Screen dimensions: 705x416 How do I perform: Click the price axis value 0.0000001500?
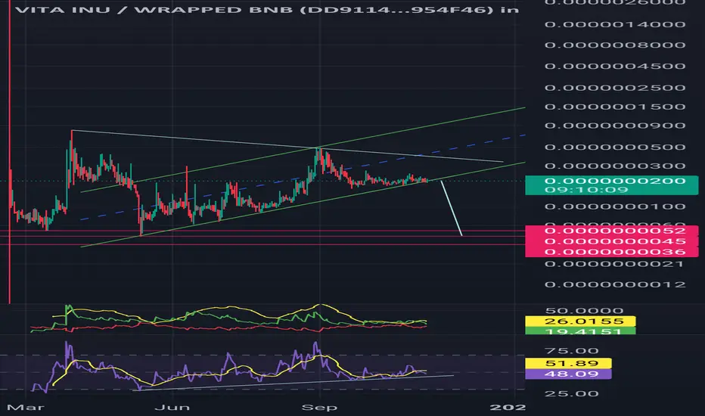click(x=615, y=107)
